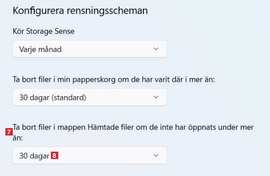Click the red number 7 marker
Image resolution: width=270 pixels, height=176 pixels.
click(9, 133)
